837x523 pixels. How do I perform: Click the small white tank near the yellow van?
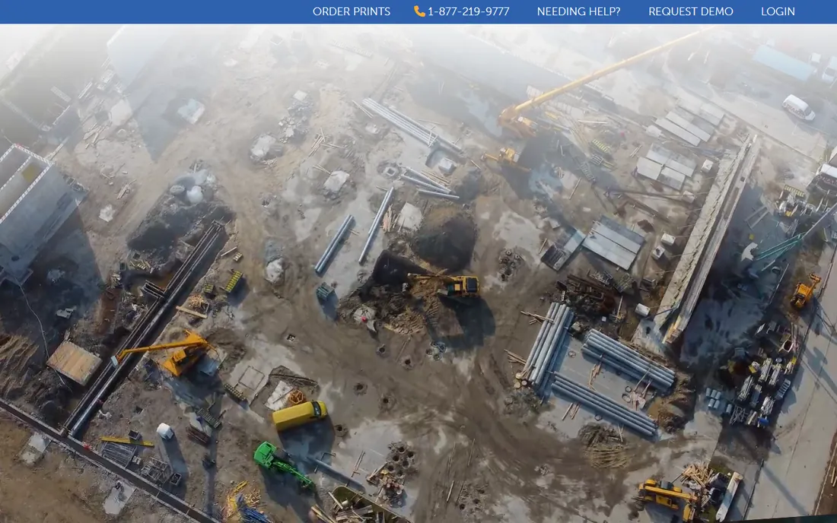[x=165, y=431]
